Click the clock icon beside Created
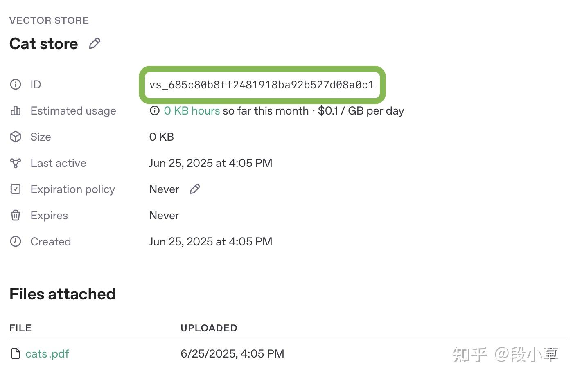Screen dimensions: 573x378 pos(15,241)
